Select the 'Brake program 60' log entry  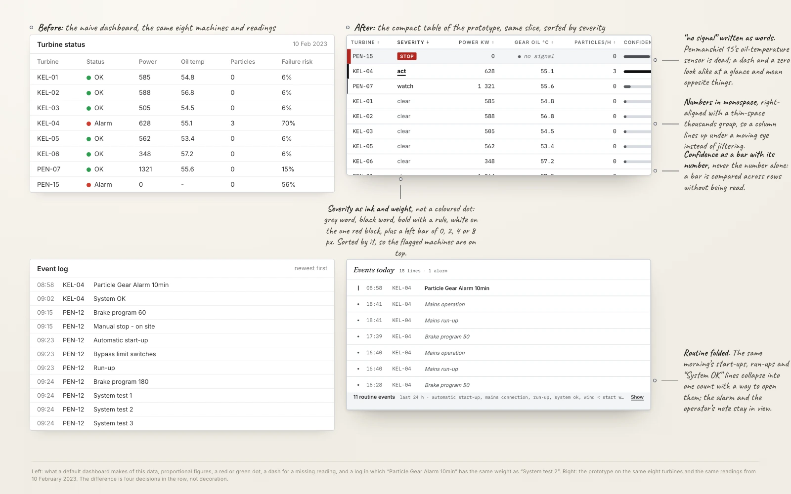[x=182, y=313]
